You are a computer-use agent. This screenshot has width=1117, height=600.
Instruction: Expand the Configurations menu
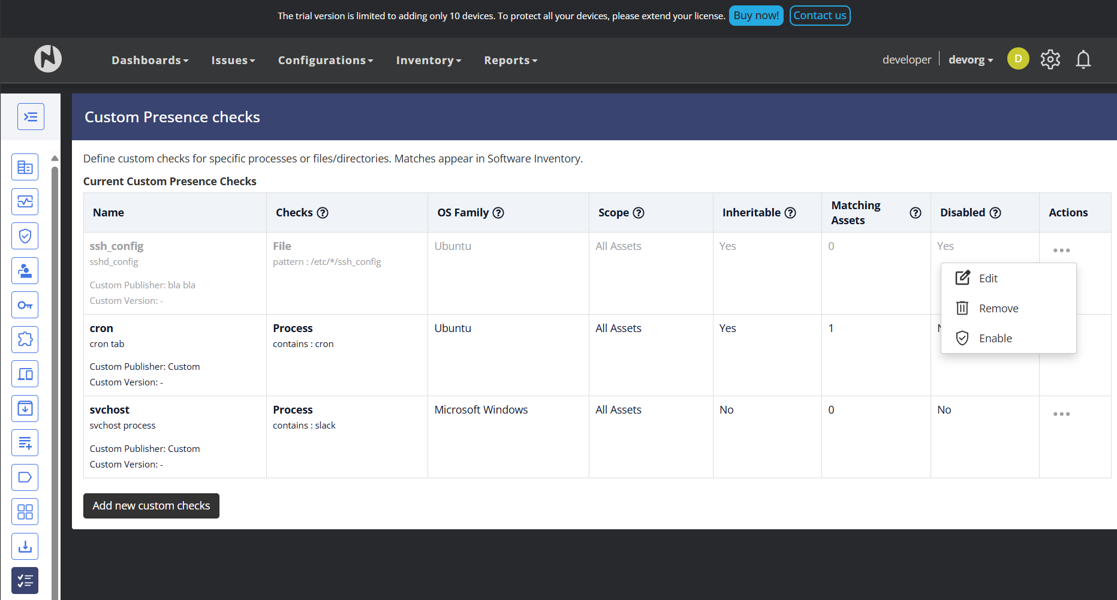point(325,61)
